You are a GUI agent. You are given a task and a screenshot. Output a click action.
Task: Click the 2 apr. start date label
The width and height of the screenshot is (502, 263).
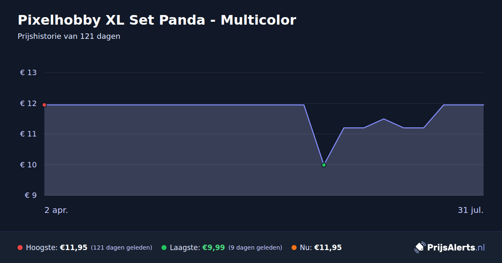pyautogui.click(x=56, y=210)
